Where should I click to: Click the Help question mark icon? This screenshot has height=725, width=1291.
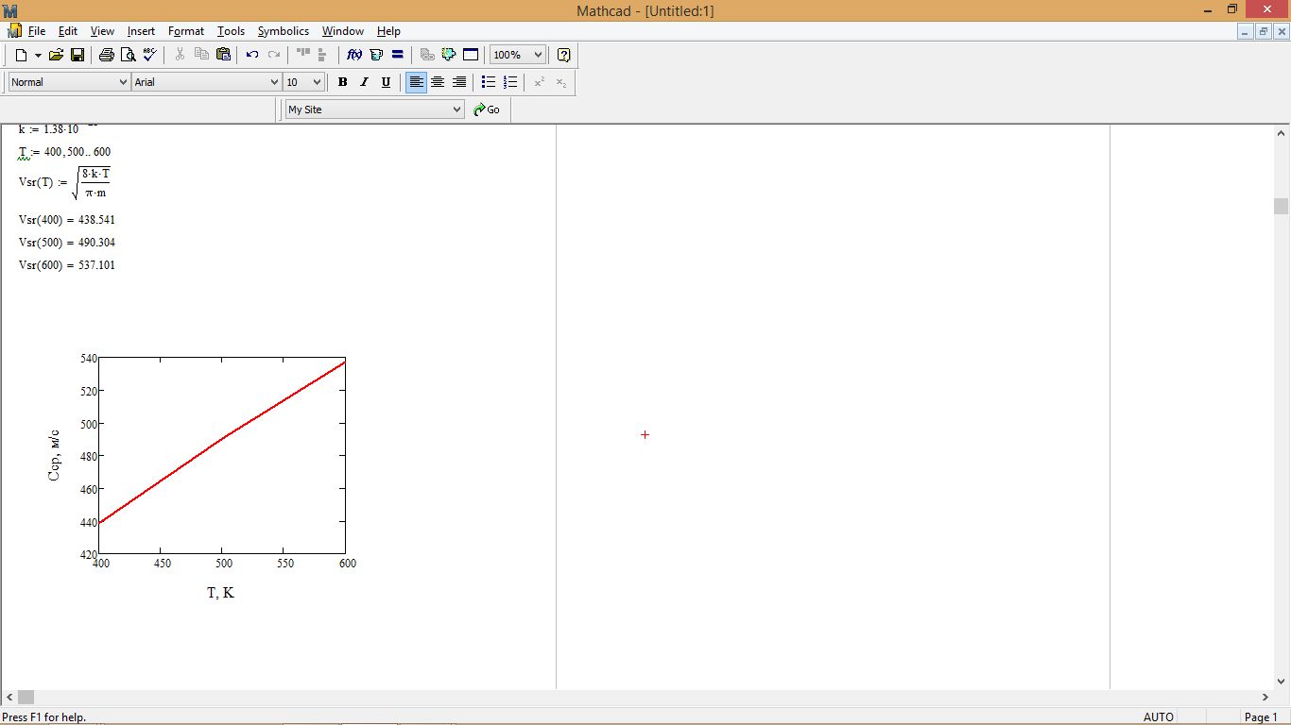tap(564, 55)
